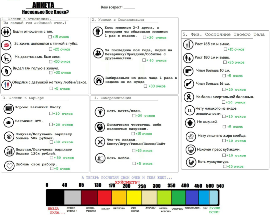Click the two-people icon beside 'Рост 180 см'

188,58
